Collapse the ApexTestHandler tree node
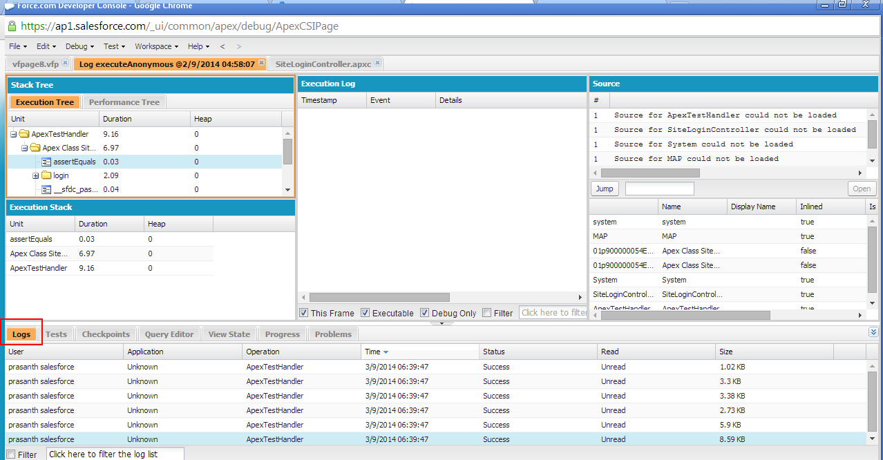 (14, 134)
